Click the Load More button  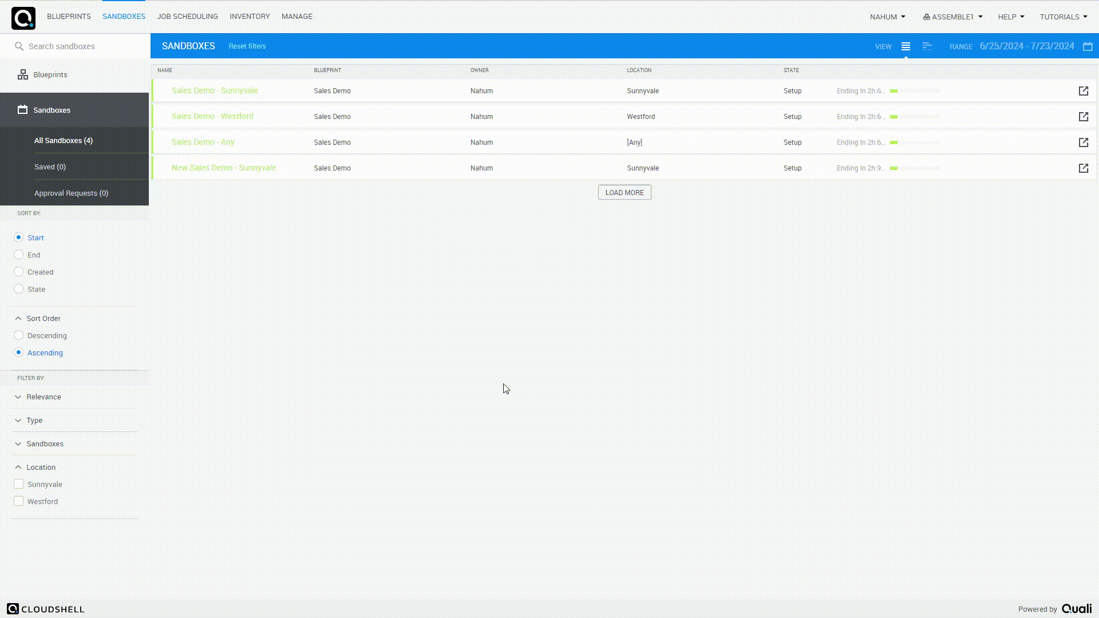pos(624,192)
